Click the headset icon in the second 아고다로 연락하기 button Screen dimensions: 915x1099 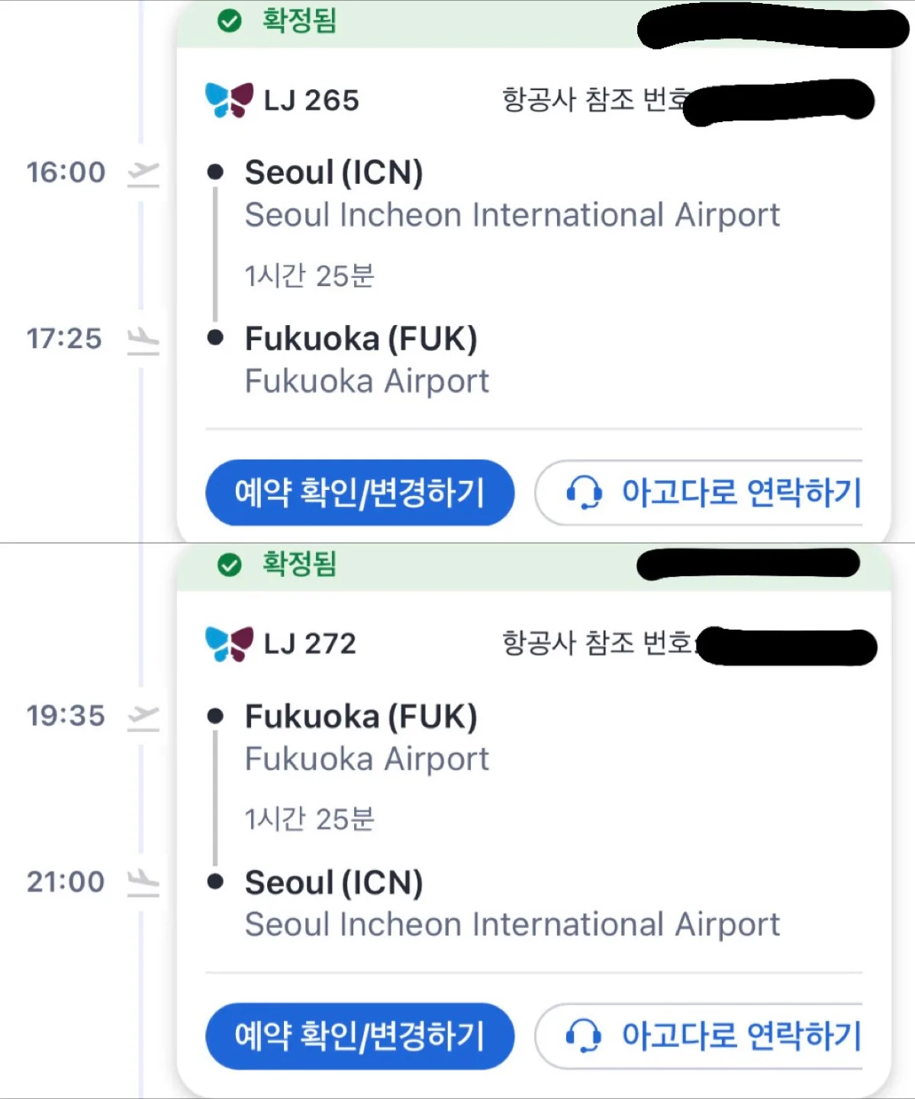click(584, 1036)
